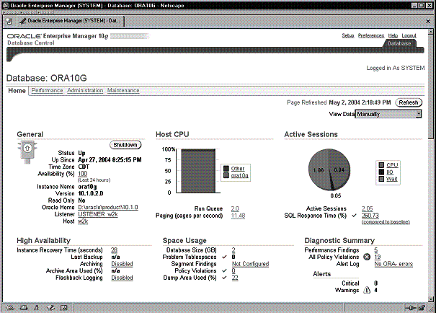Click the Problem Tablespaces checkmark icon
The height and width of the screenshot is (313, 436).
(x=224, y=257)
